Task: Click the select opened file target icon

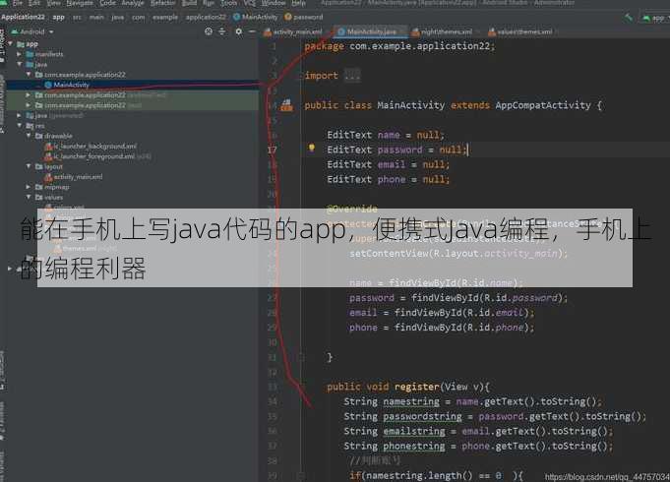Action: 209,31
